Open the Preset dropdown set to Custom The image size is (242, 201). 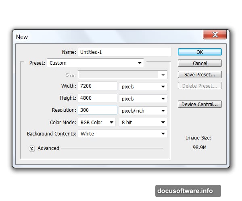[95, 63]
